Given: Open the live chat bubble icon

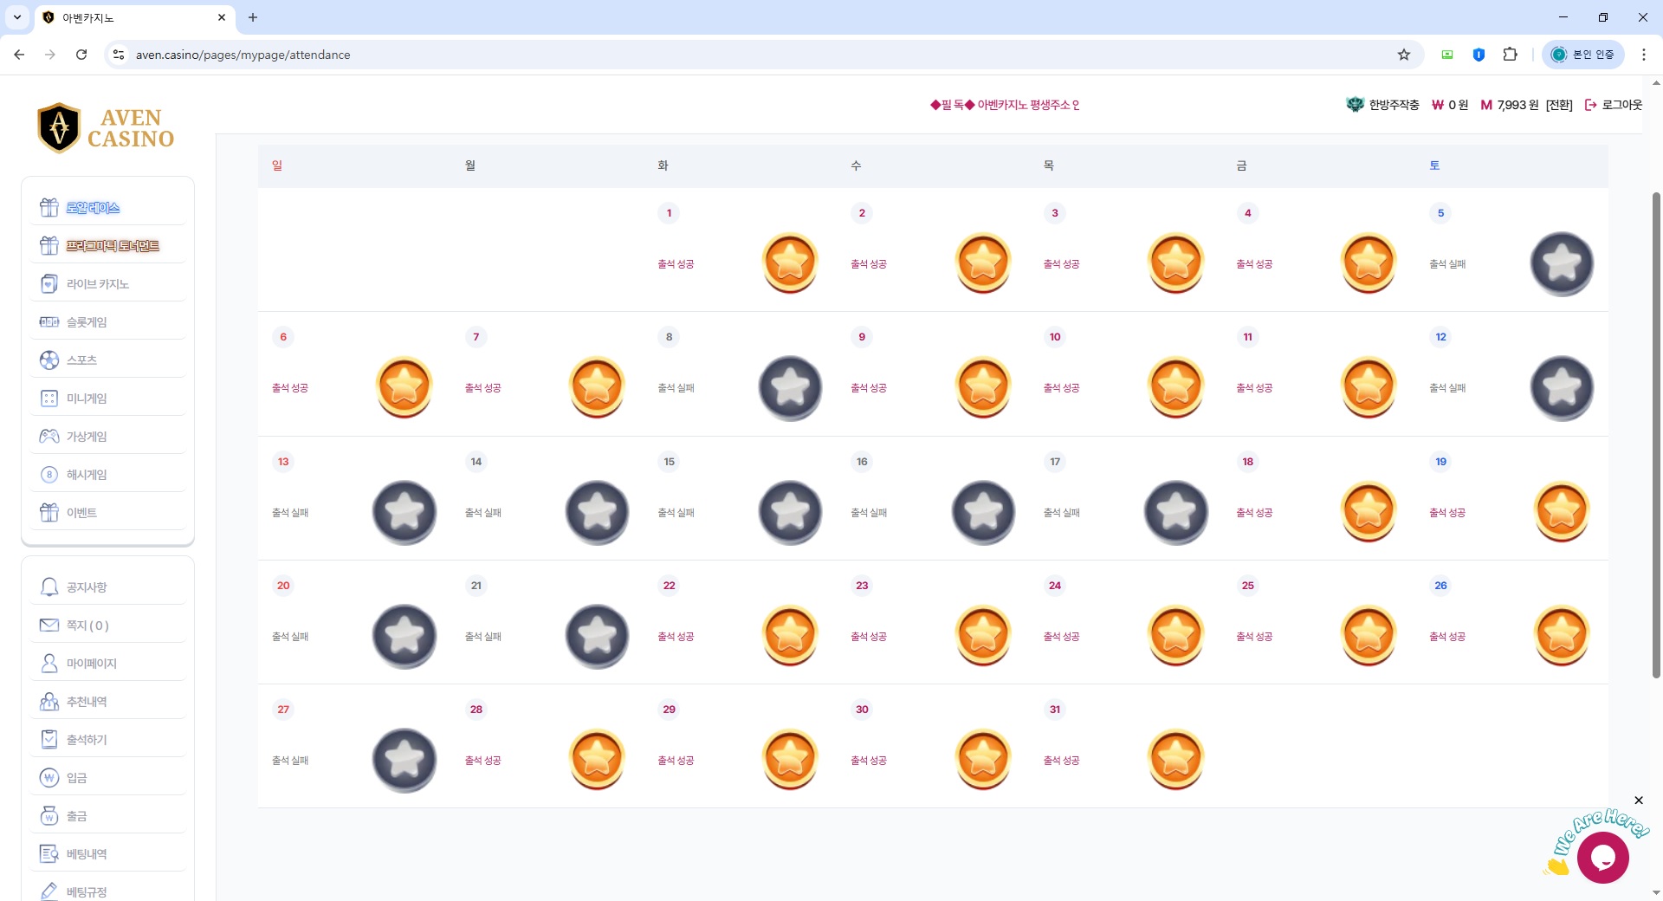Looking at the screenshot, I should pyautogui.click(x=1602, y=858).
